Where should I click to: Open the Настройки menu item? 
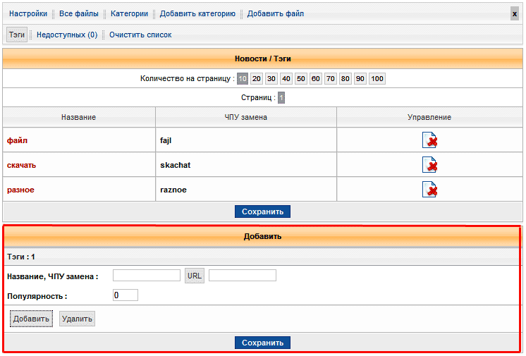(28, 13)
